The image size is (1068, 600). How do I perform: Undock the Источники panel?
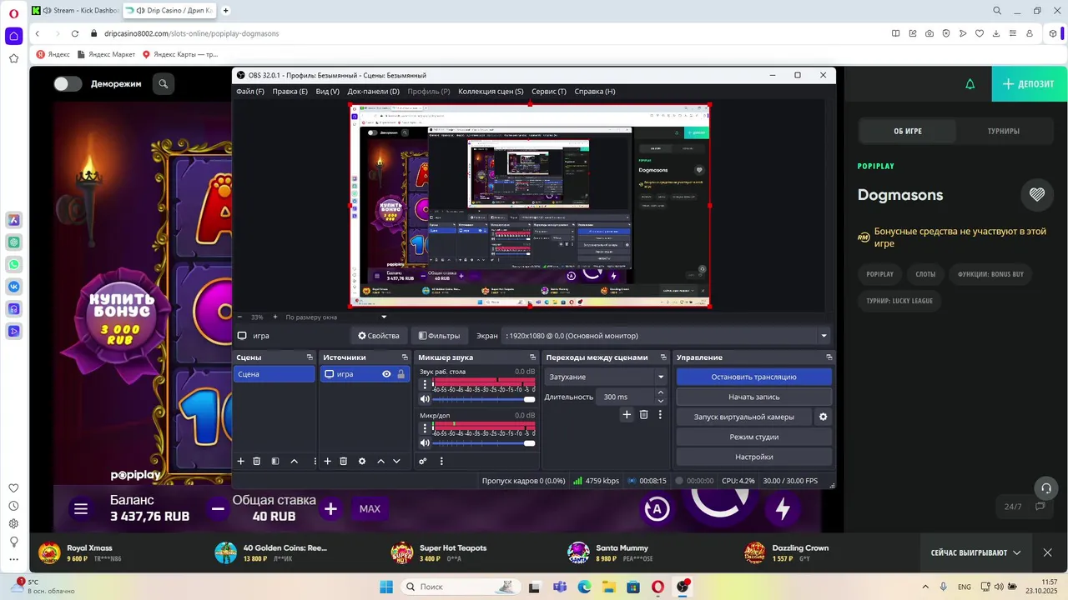point(405,357)
